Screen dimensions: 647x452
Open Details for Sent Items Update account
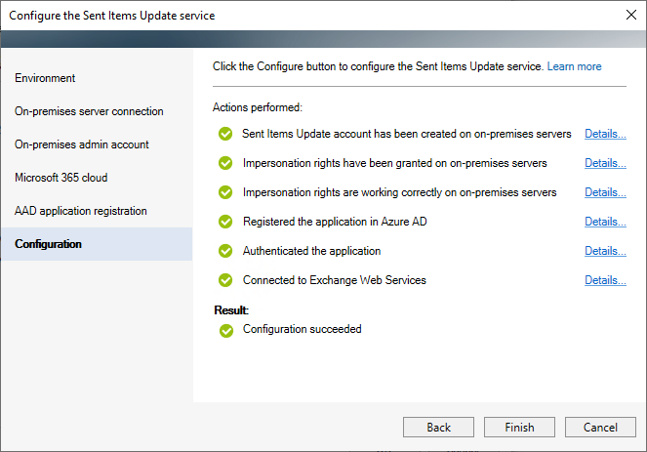pos(605,134)
